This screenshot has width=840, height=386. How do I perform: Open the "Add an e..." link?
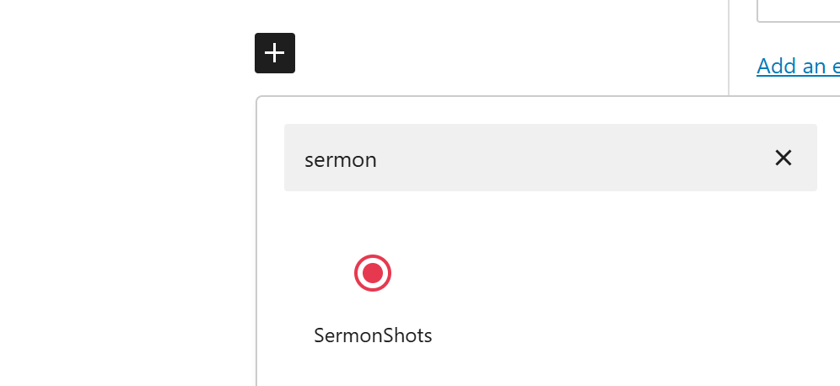pos(798,66)
